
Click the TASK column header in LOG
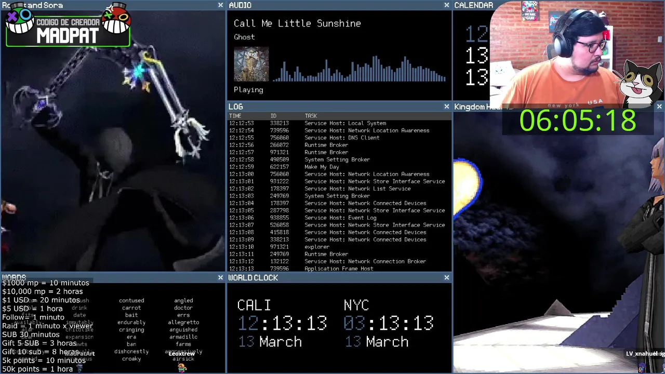[311, 116]
